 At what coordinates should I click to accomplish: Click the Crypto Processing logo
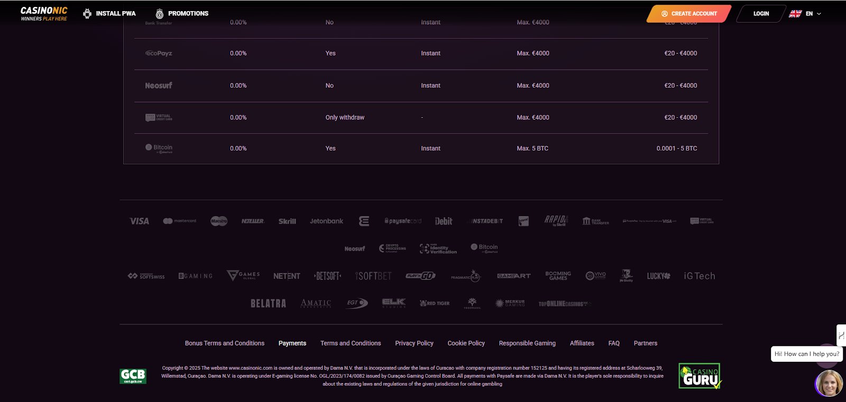[392, 248]
